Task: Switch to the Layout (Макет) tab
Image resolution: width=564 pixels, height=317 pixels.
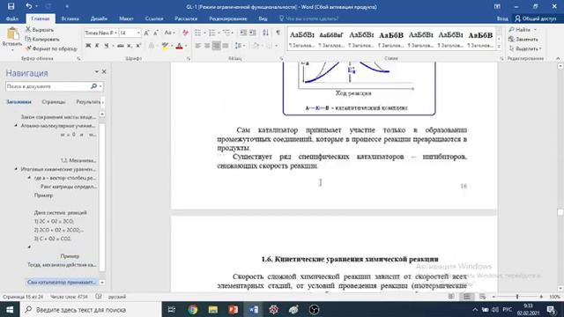Action: 126,18
